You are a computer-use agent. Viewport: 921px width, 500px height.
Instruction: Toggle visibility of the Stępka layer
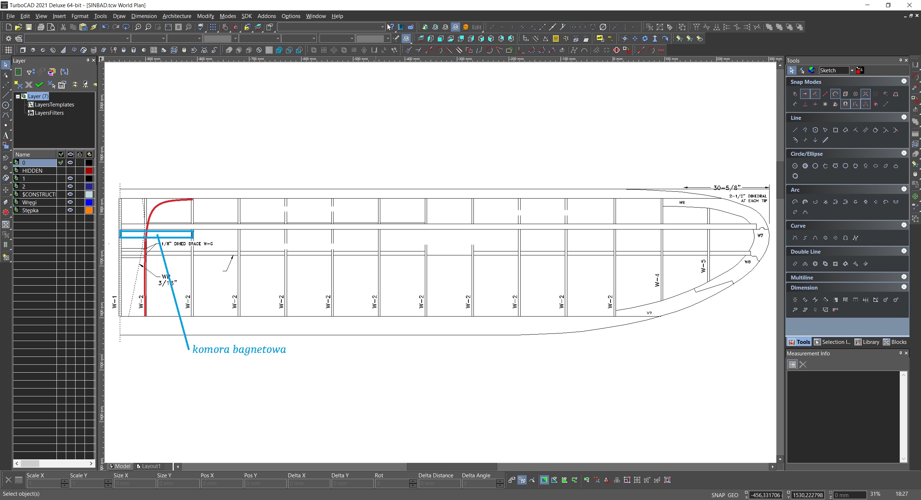(70, 210)
